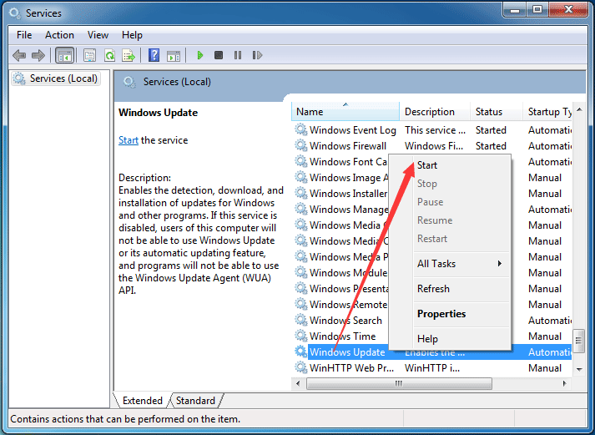Click the horizontal scrollbar thumb
This screenshot has height=435, width=595.
[399, 383]
